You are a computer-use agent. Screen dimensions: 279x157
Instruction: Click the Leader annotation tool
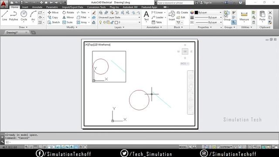[x=158, y=17]
